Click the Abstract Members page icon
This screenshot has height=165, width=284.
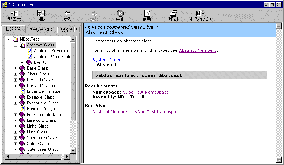(30, 51)
